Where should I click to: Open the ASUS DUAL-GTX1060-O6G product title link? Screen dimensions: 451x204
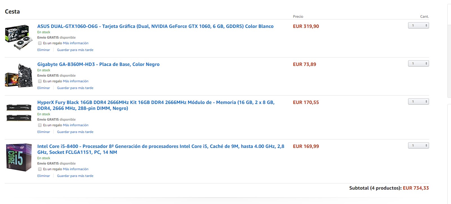[x=155, y=26]
